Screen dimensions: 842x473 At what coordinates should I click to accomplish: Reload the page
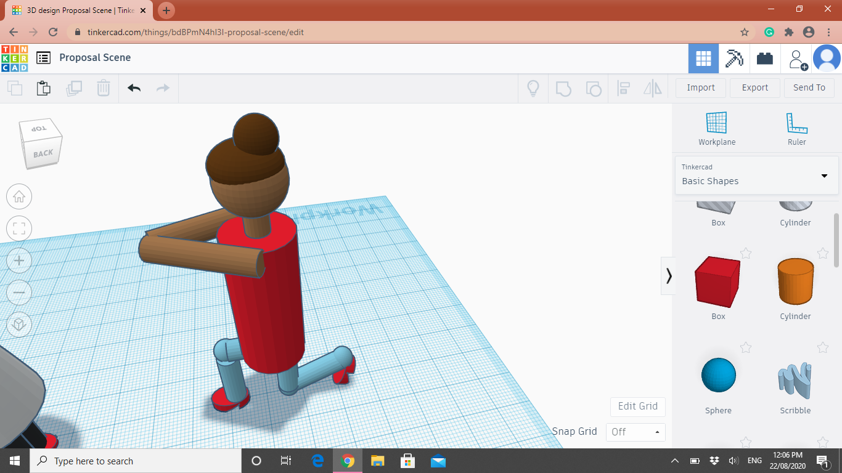[x=53, y=32]
